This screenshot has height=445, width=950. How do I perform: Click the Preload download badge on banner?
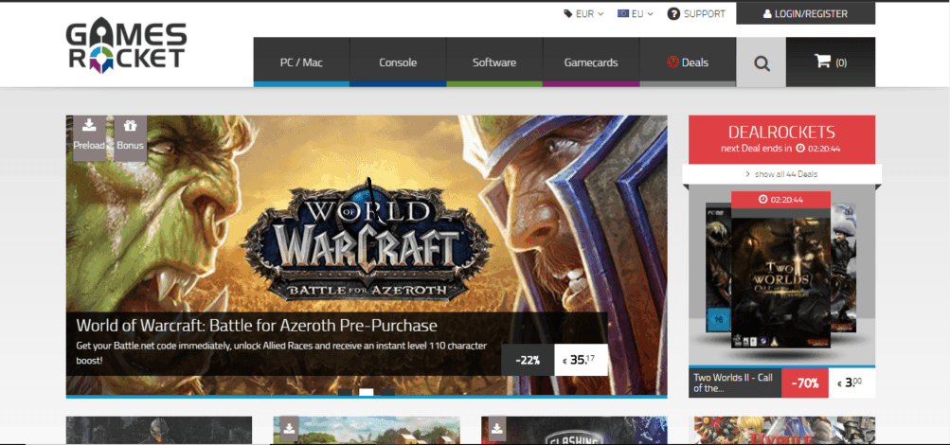(89, 137)
